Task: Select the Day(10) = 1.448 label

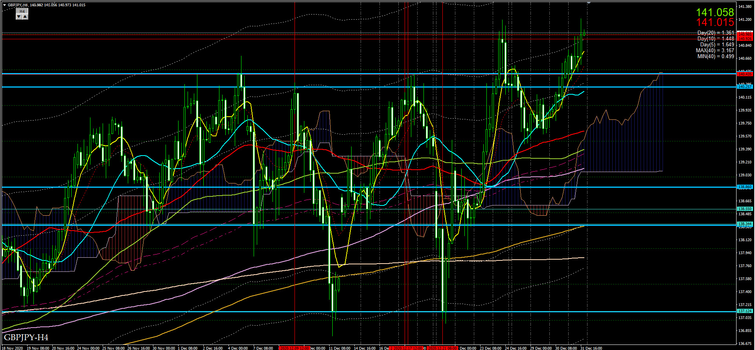Action: [716, 38]
